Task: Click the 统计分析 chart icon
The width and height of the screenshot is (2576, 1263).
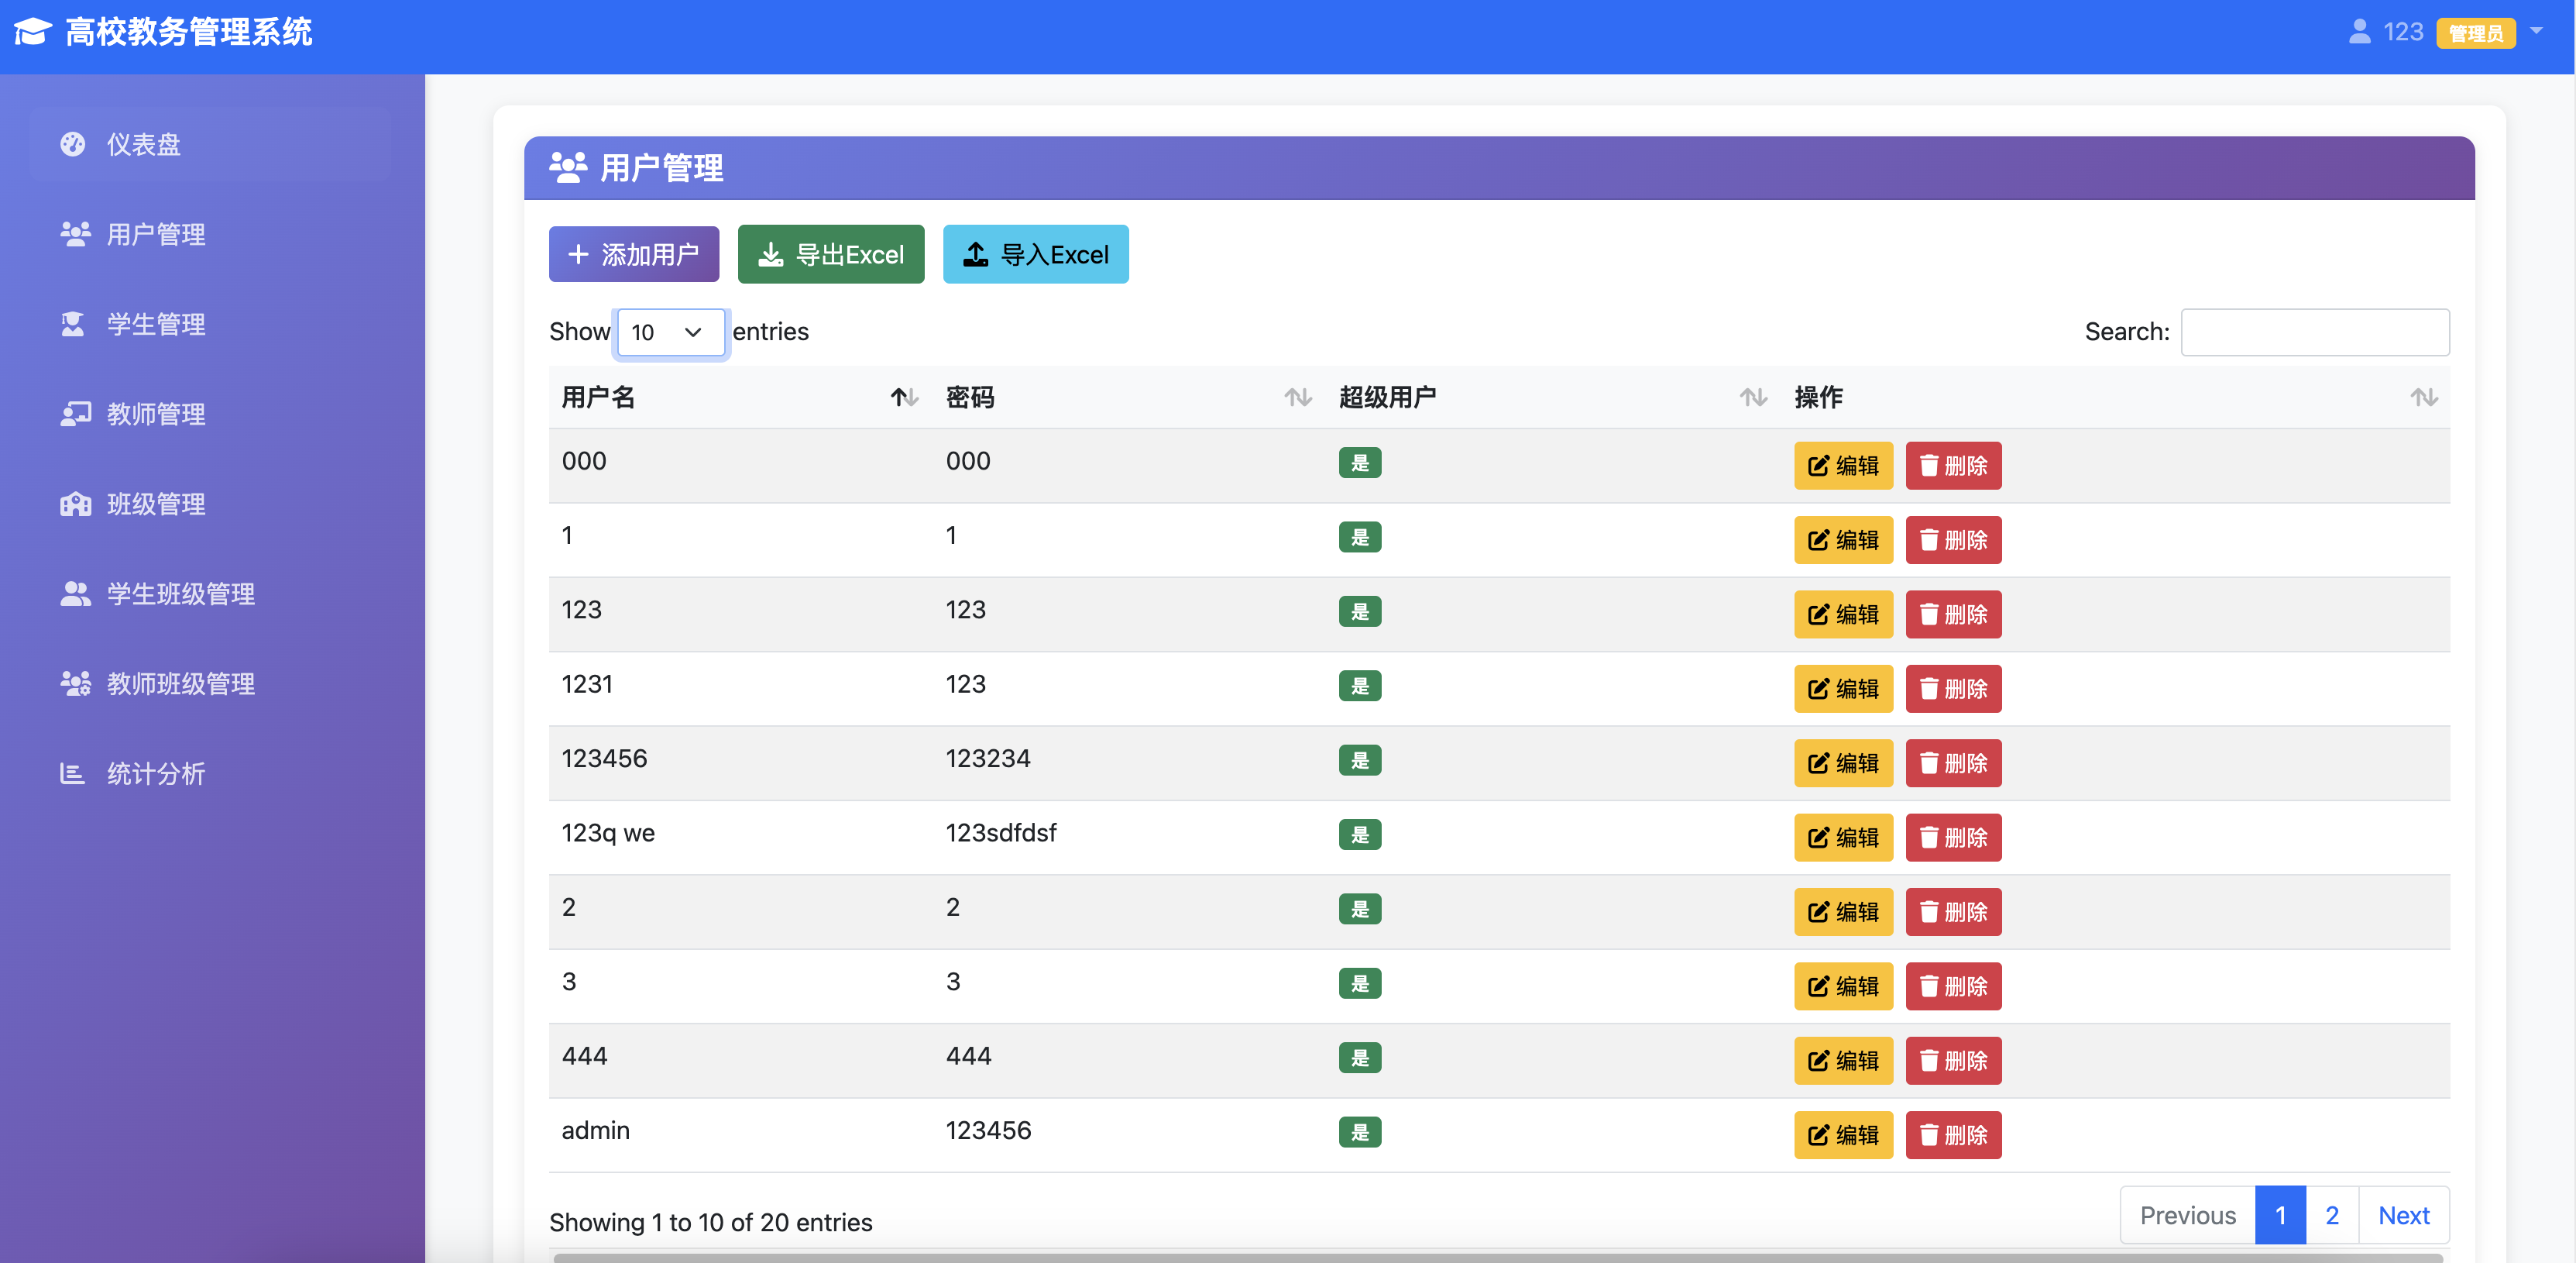Action: coord(73,773)
